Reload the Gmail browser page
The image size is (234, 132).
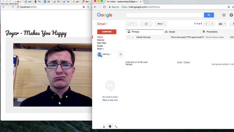(x=104, y=7)
